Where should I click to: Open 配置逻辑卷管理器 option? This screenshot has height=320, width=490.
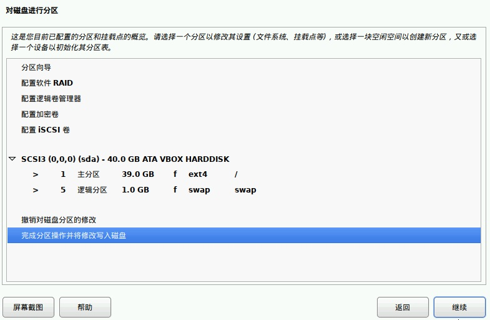[243, 99]
